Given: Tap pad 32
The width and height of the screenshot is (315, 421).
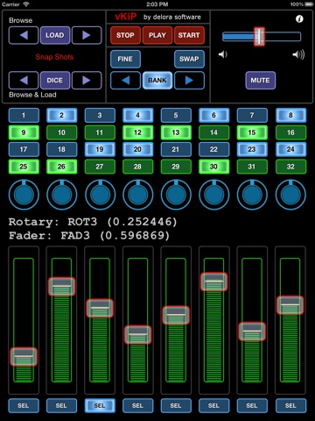Looking at the screenshot, I should pyautogui.click(x=290, y=167).
